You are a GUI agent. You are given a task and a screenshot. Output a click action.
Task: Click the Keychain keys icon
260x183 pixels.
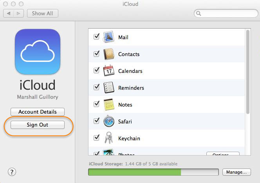pos(109,138)
